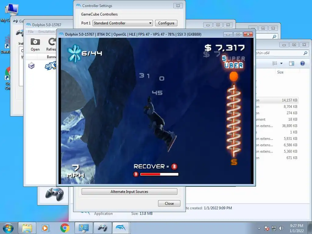Open Port 1 Standard Controller dropdown
The height and width of the screenshot is (234, 312).
click(x=122, y=23)
